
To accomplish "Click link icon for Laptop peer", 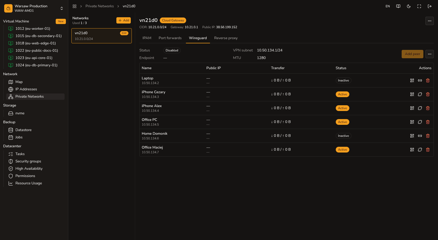I will coord(420,80).
